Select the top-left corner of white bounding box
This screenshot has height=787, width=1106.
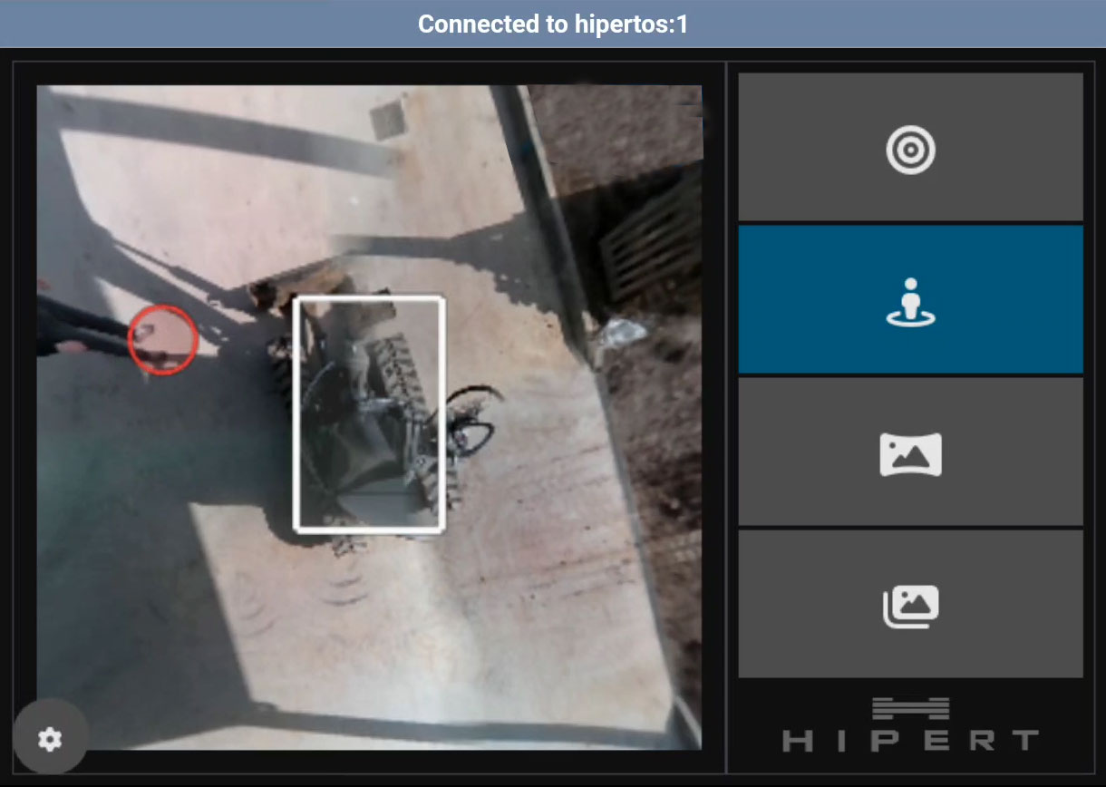point(297,300)
